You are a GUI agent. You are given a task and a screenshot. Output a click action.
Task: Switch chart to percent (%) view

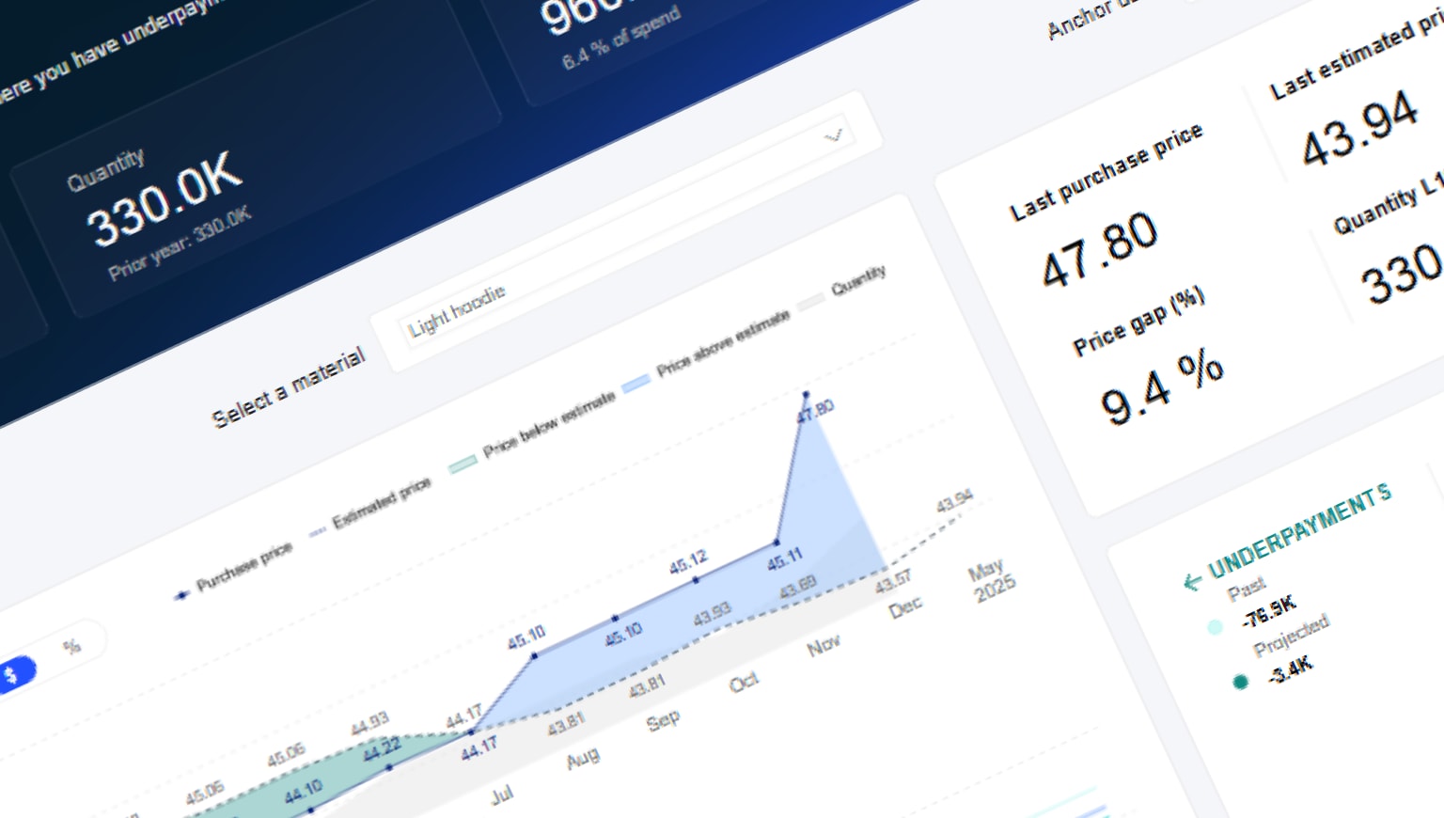(71, 646)
